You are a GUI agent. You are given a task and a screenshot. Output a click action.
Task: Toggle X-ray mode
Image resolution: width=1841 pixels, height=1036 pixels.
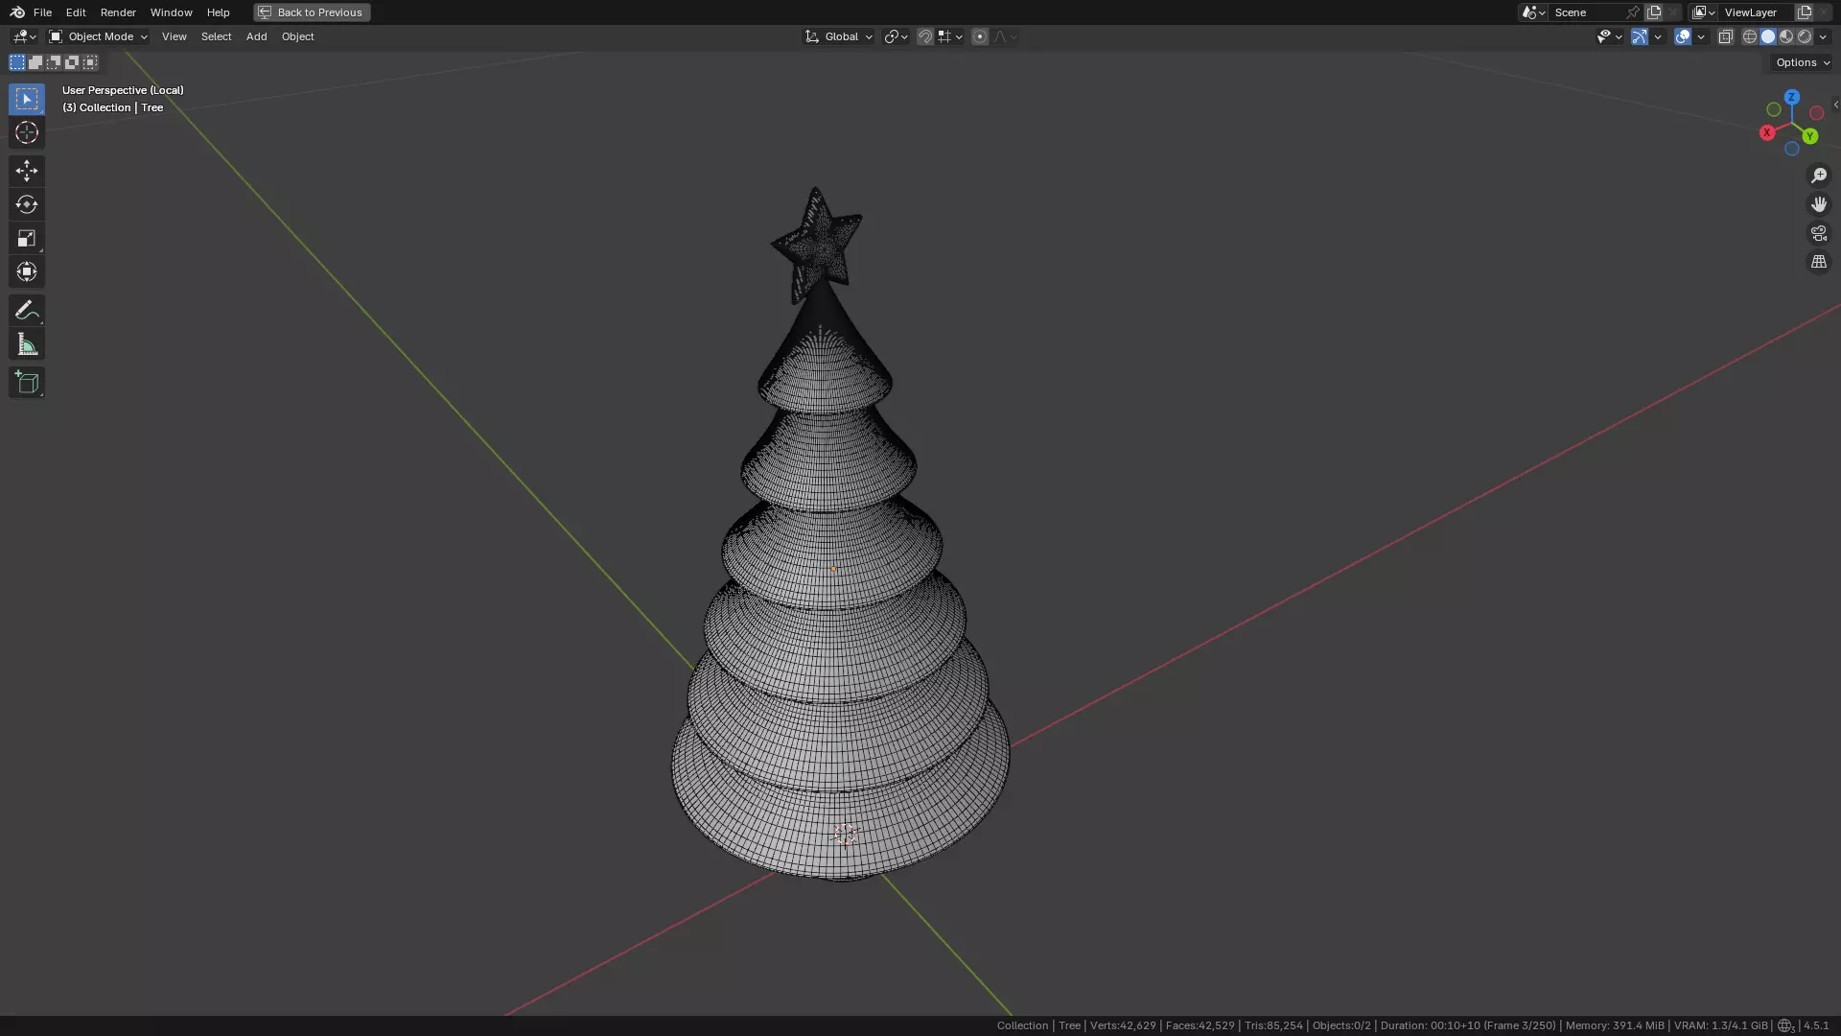coord(1726,36)
